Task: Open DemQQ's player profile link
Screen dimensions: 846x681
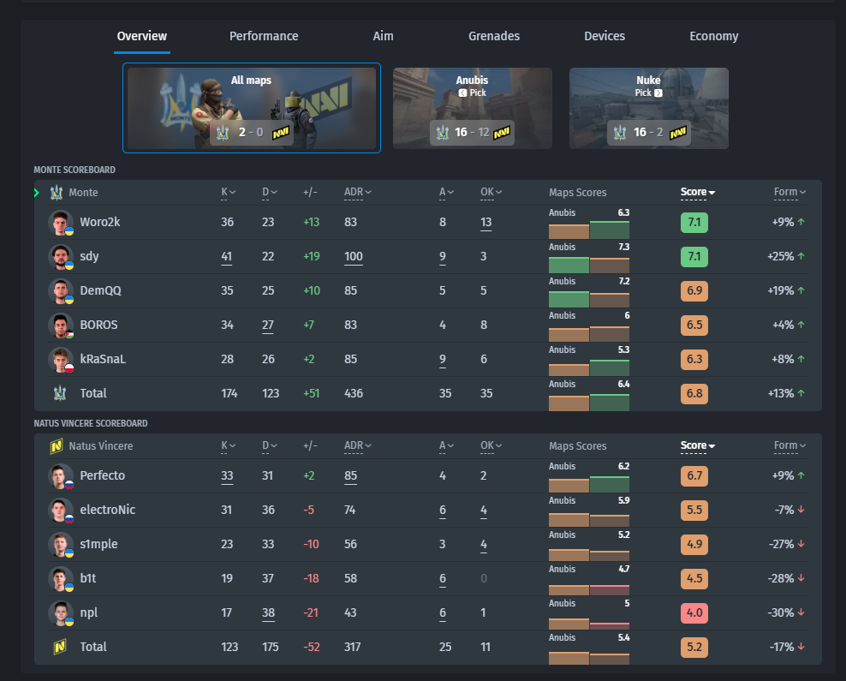Action: (x=100, y=291)
